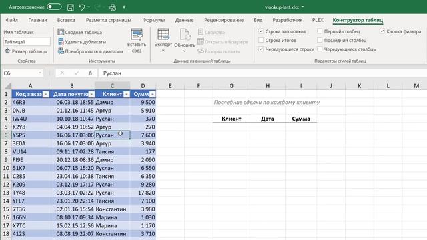
Task: Open Клиент filter dropdown
Action: (x=127, y=95)
